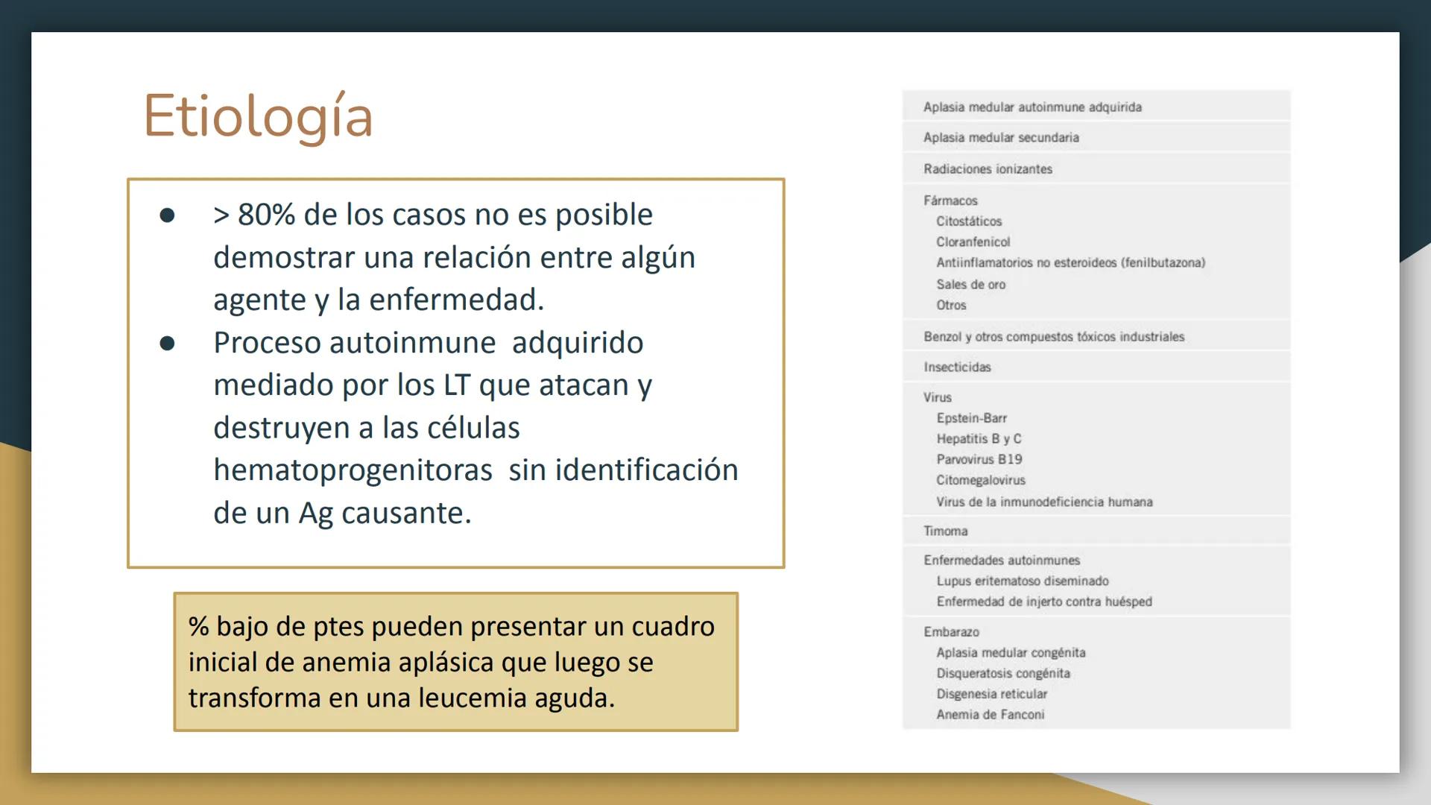Image resolution: width=1431 pixels, height=805 pixels.
Task: Click the Embarazo heading in table
Action: pos(951,632)
